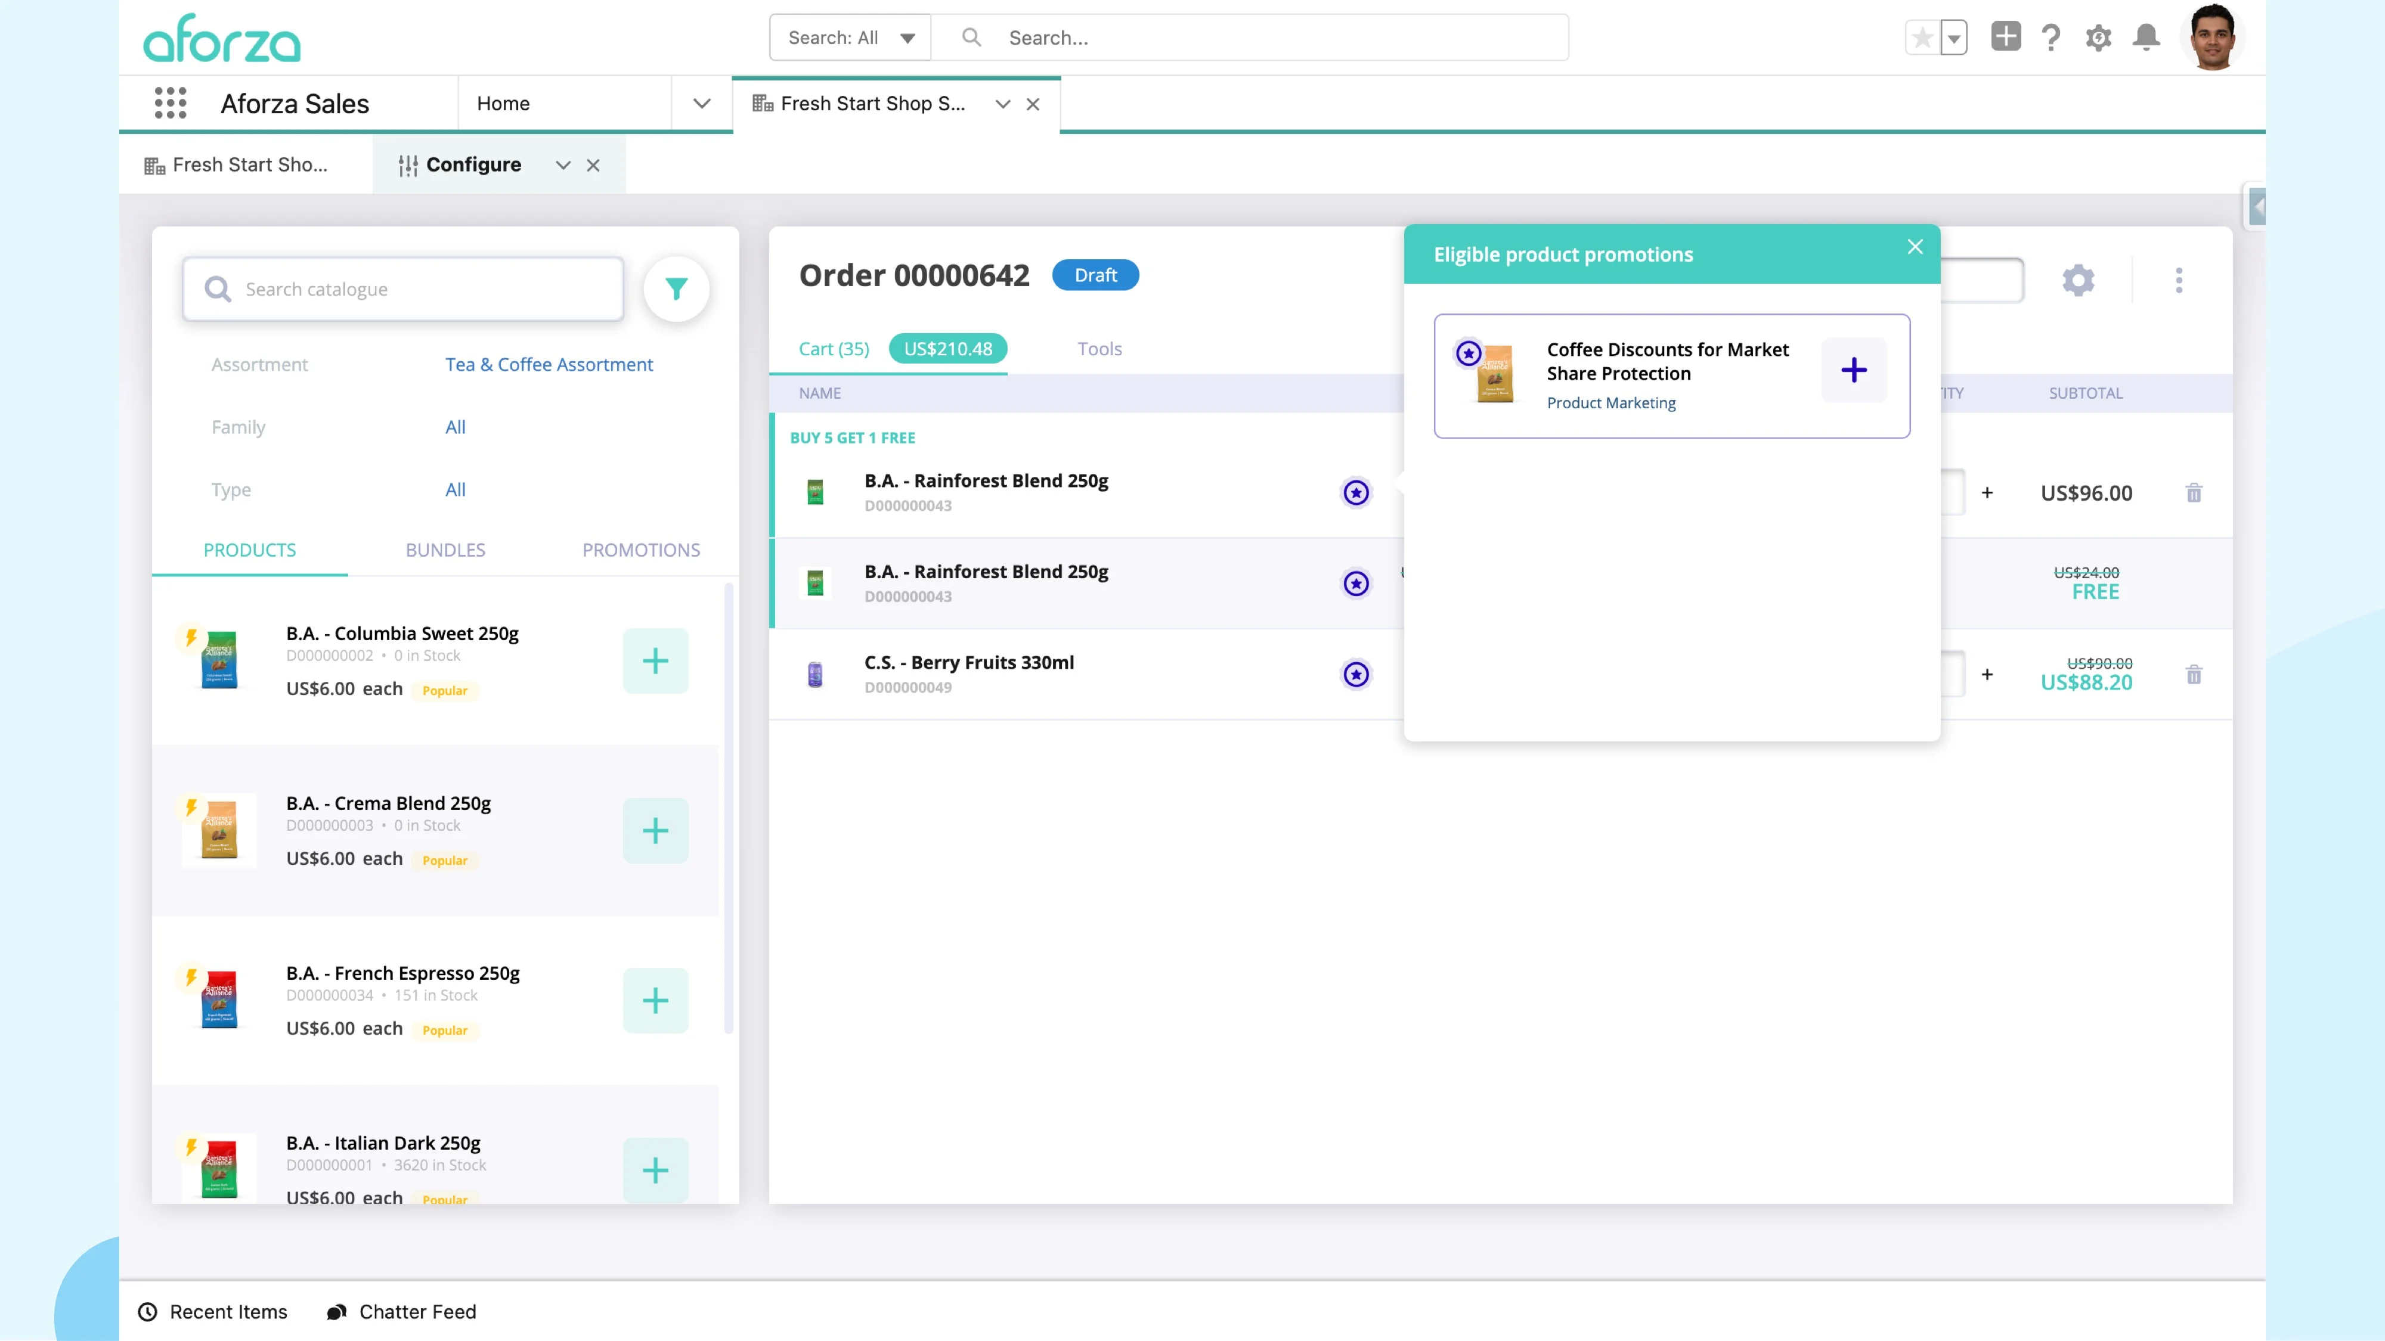Add B.A. - Crema Blend 250g to cart
2385x1341 pixels.
tap(655, 830)
